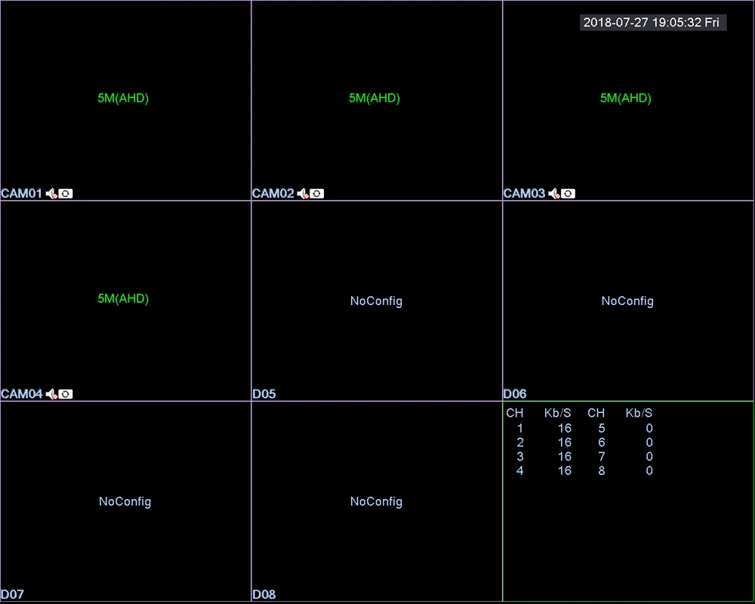Click the bitrate value 0 for channel 7
Viewport: 755px width, 604px height.
coord(649,457)
